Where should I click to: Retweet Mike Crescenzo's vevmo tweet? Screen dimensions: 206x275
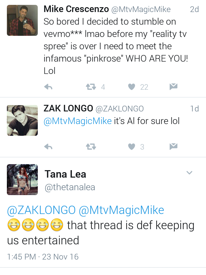pos(91,87)
